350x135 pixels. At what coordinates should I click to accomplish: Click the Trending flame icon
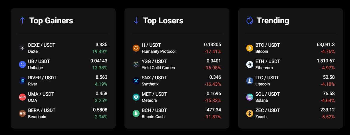point(250,20)
